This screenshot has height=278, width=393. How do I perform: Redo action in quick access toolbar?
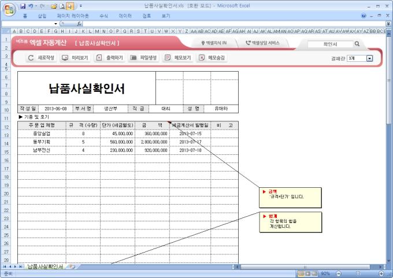tap(42, 6)
